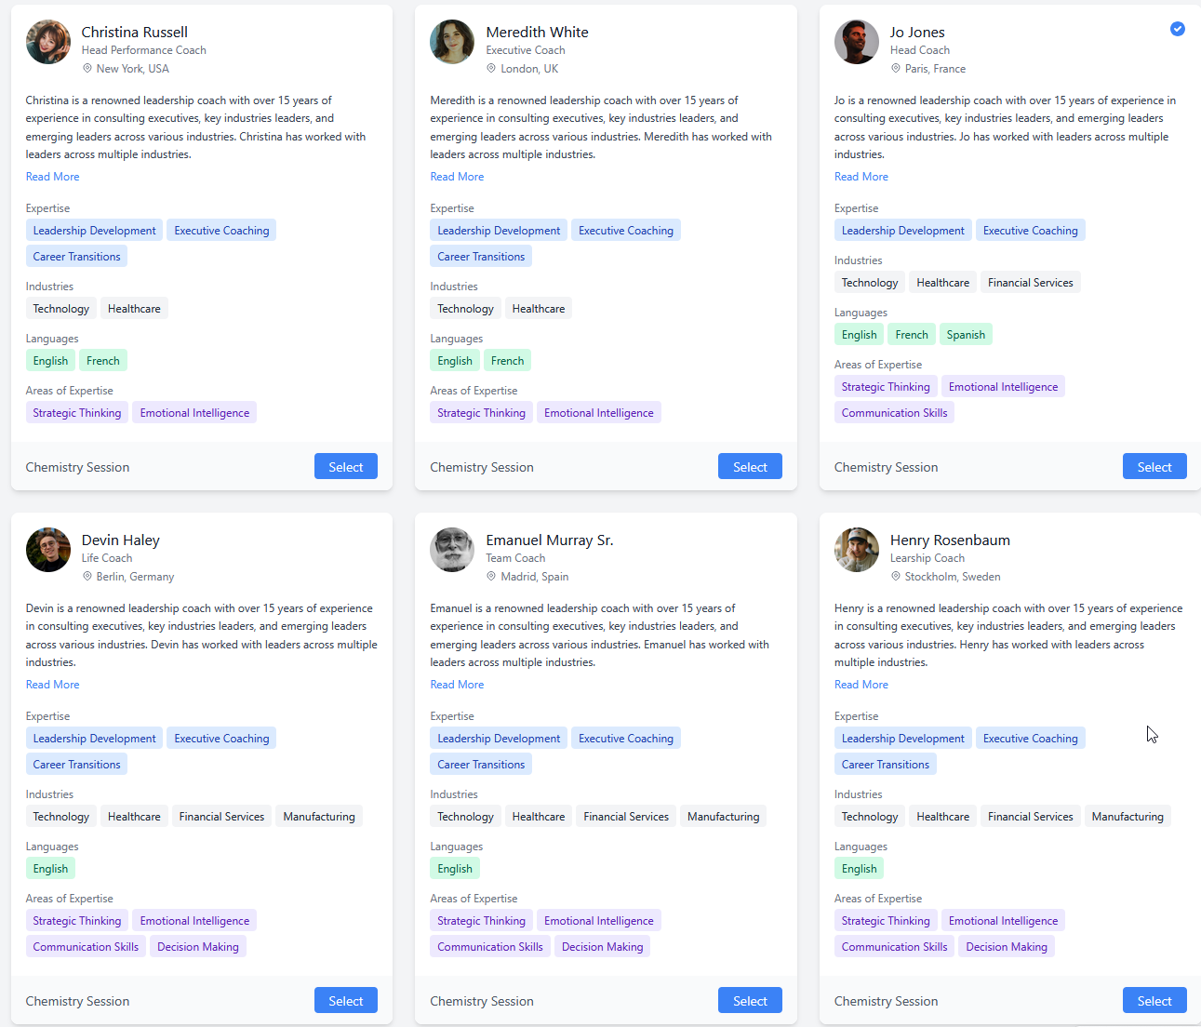
Task: Click Read More under Jo Jones's bio
Action: [x=861, y=177]
